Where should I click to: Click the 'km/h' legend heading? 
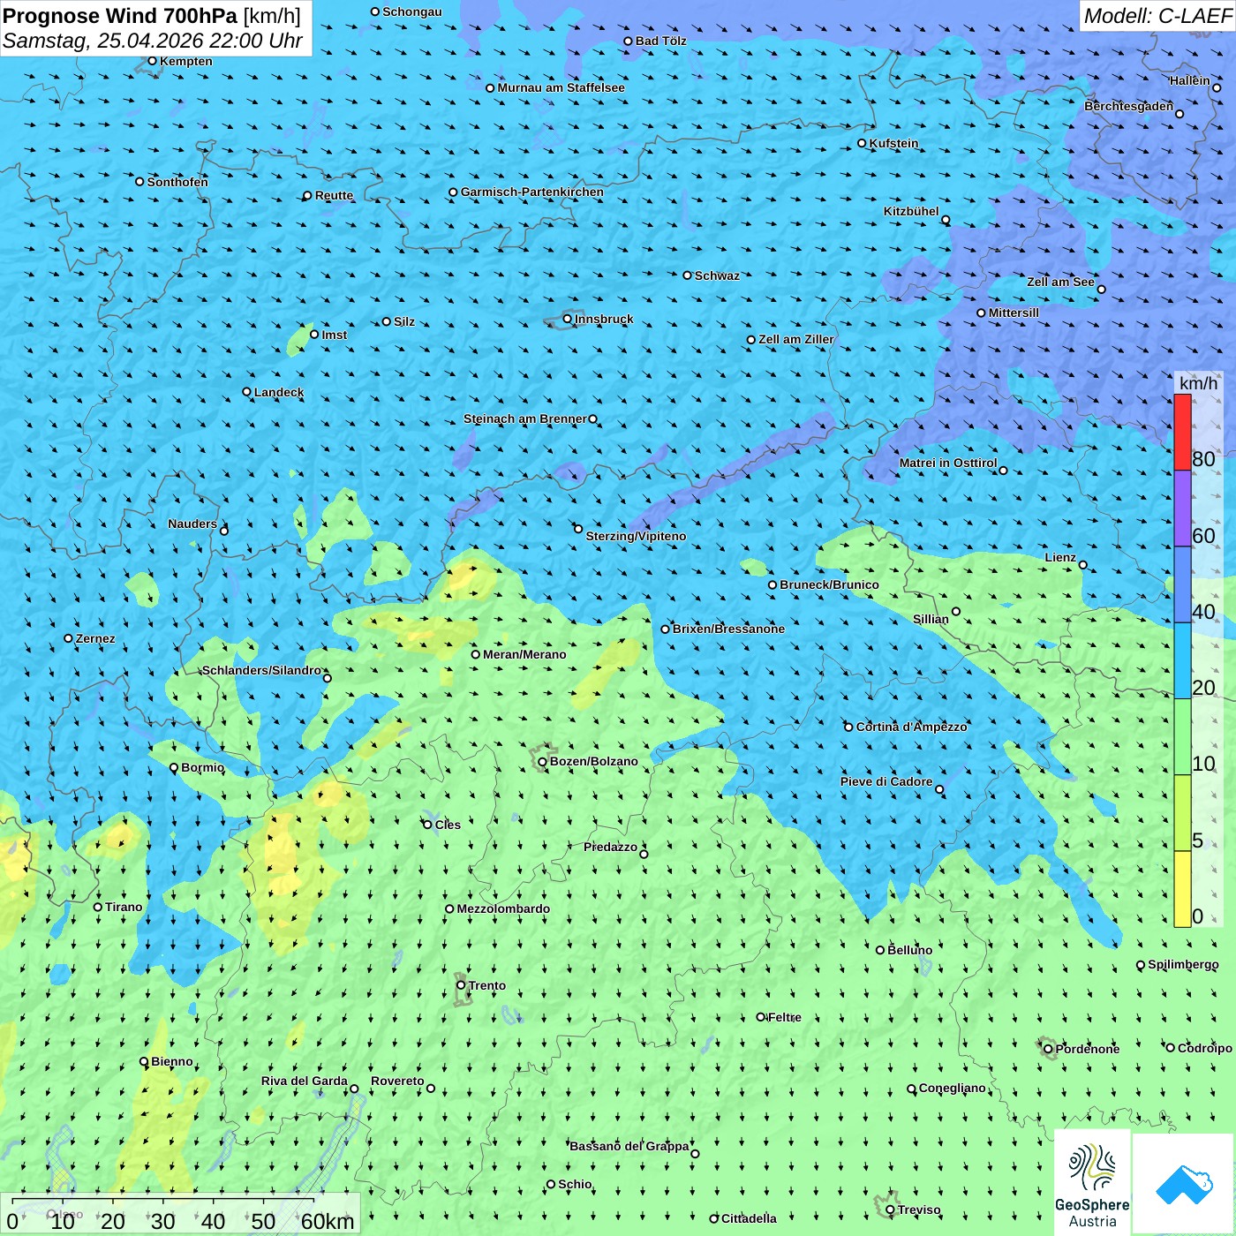tap(1198, 383)
